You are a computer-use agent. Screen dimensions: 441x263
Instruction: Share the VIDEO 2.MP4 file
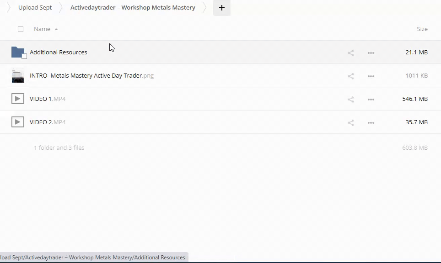pos(351,122)
